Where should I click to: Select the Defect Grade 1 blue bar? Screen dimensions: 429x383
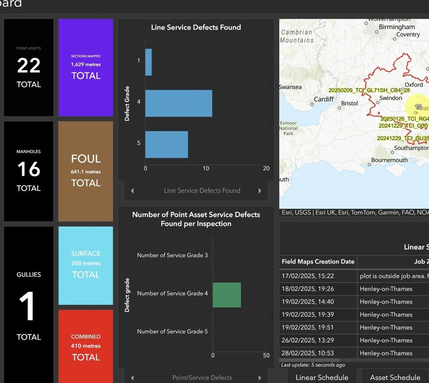tap(148, 62)
